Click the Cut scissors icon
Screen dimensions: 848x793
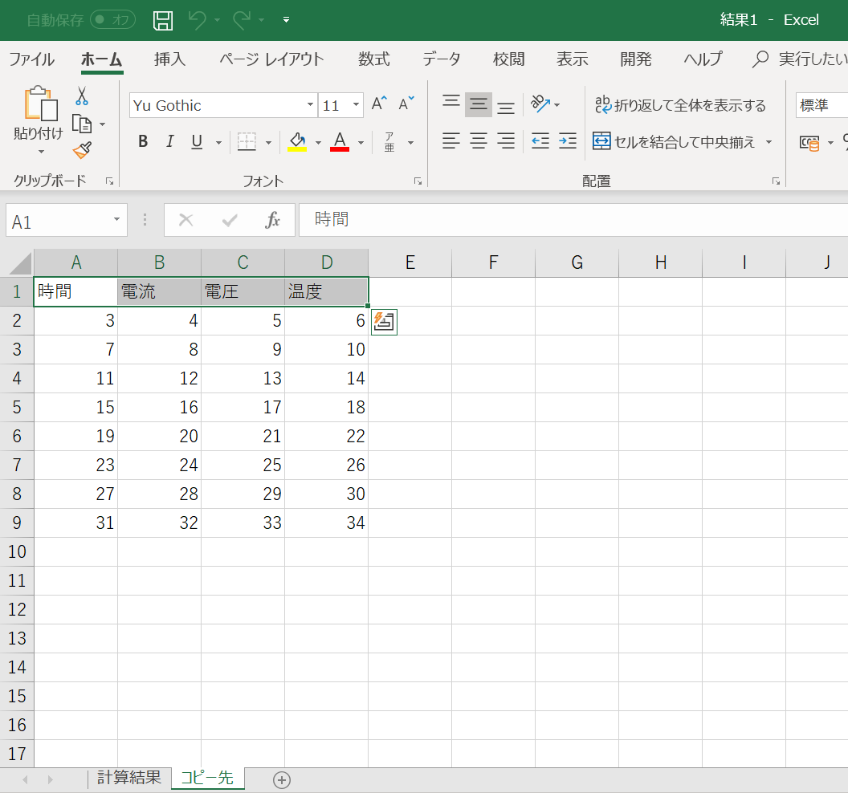pyautogui.click(x=82, y=96)
